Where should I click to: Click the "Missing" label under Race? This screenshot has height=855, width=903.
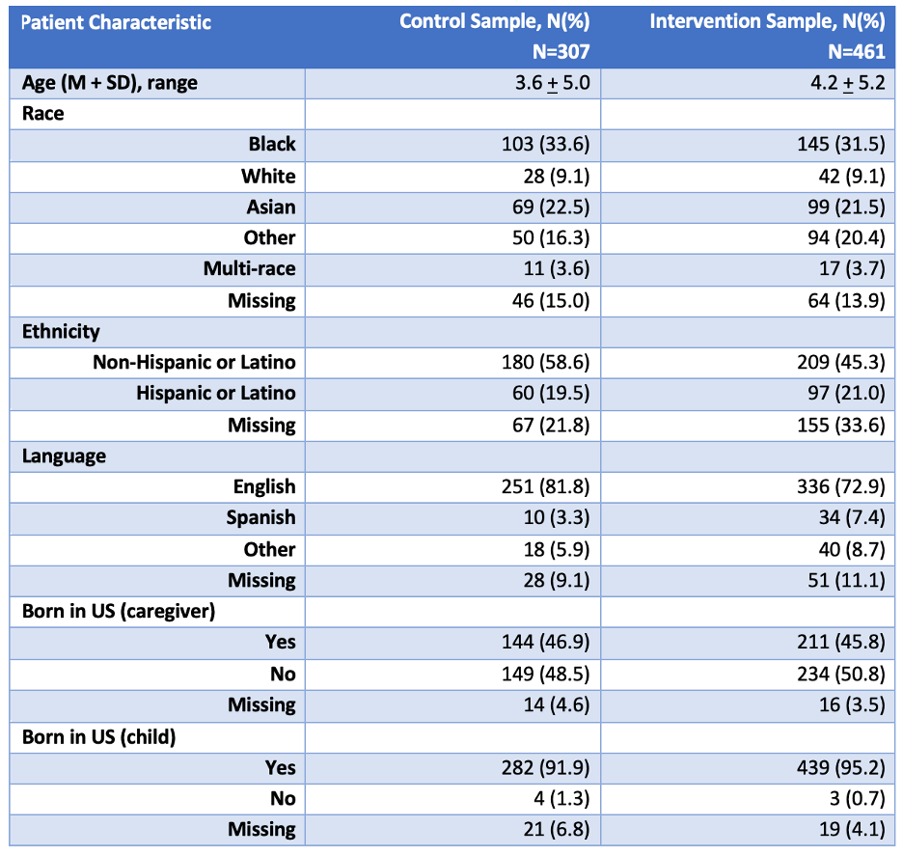[x=261, y=301]
